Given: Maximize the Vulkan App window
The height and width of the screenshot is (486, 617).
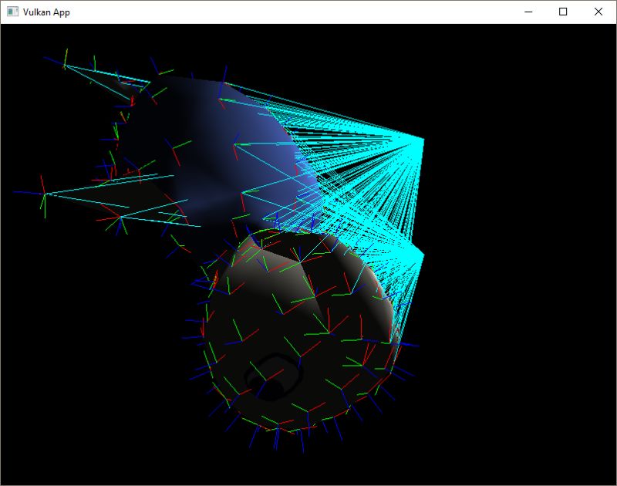Looking at the screenshot, I should (x=564, y=12).
